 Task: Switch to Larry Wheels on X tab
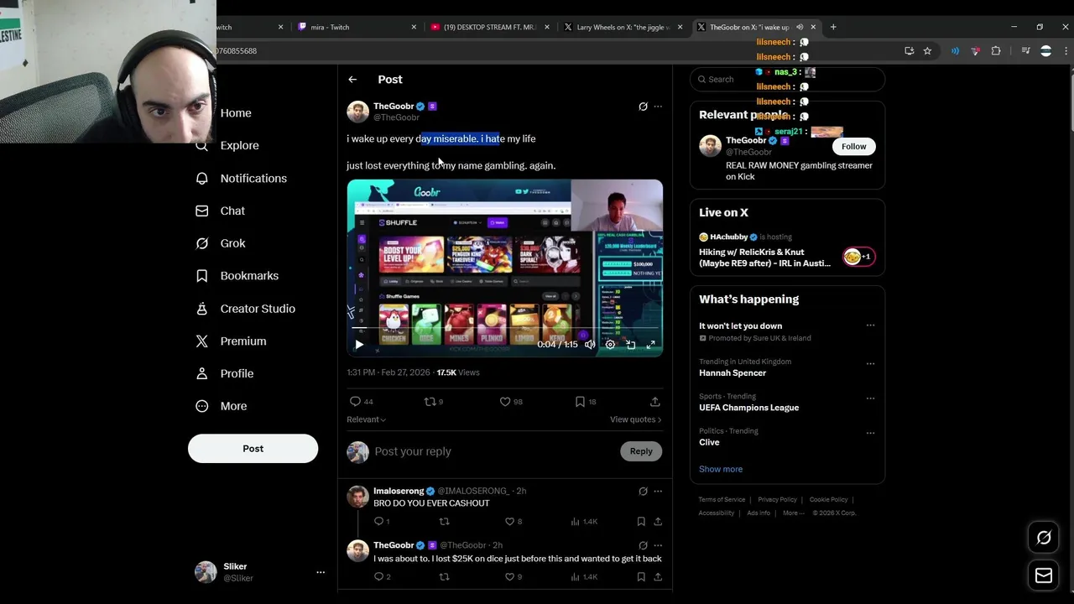pos(623,27)
